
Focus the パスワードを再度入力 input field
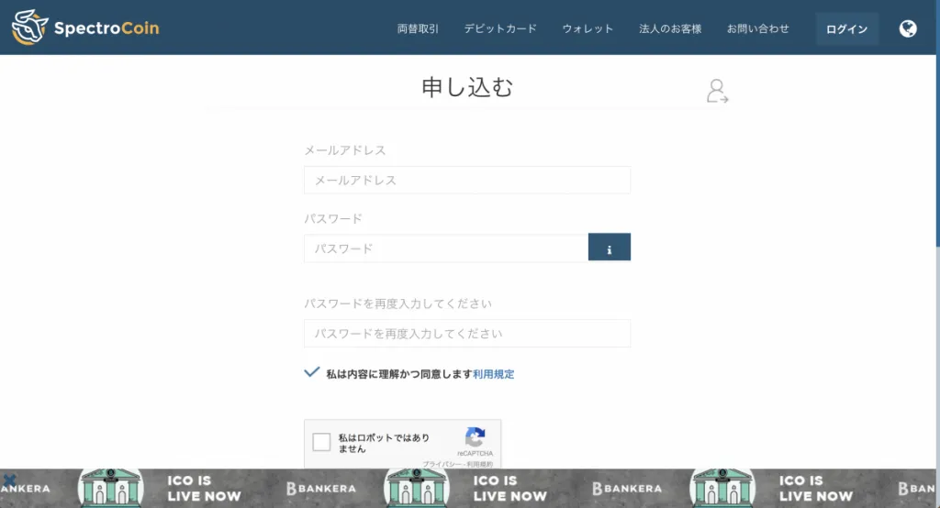(x=467, y=334)
